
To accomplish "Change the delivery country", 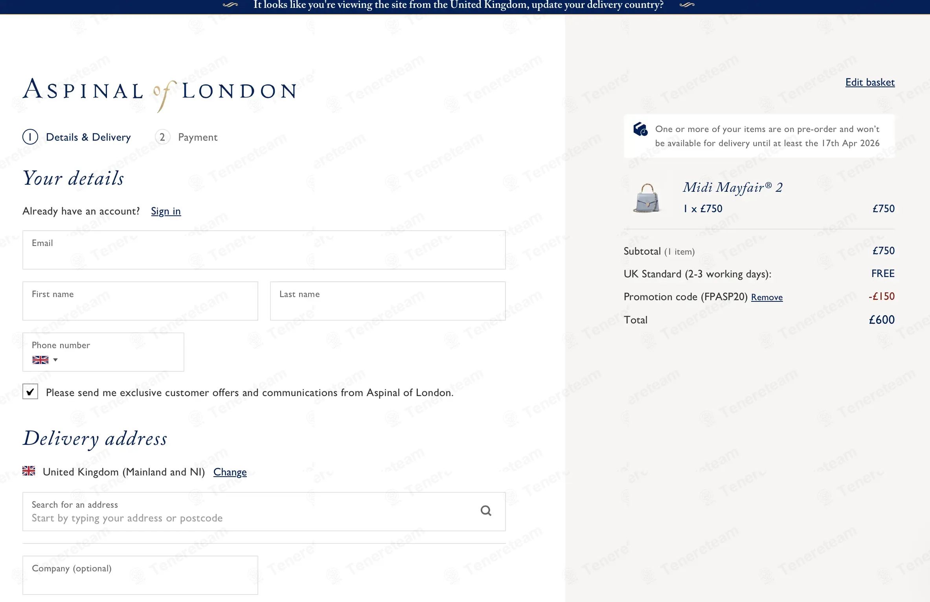I will tap(230, 472).
